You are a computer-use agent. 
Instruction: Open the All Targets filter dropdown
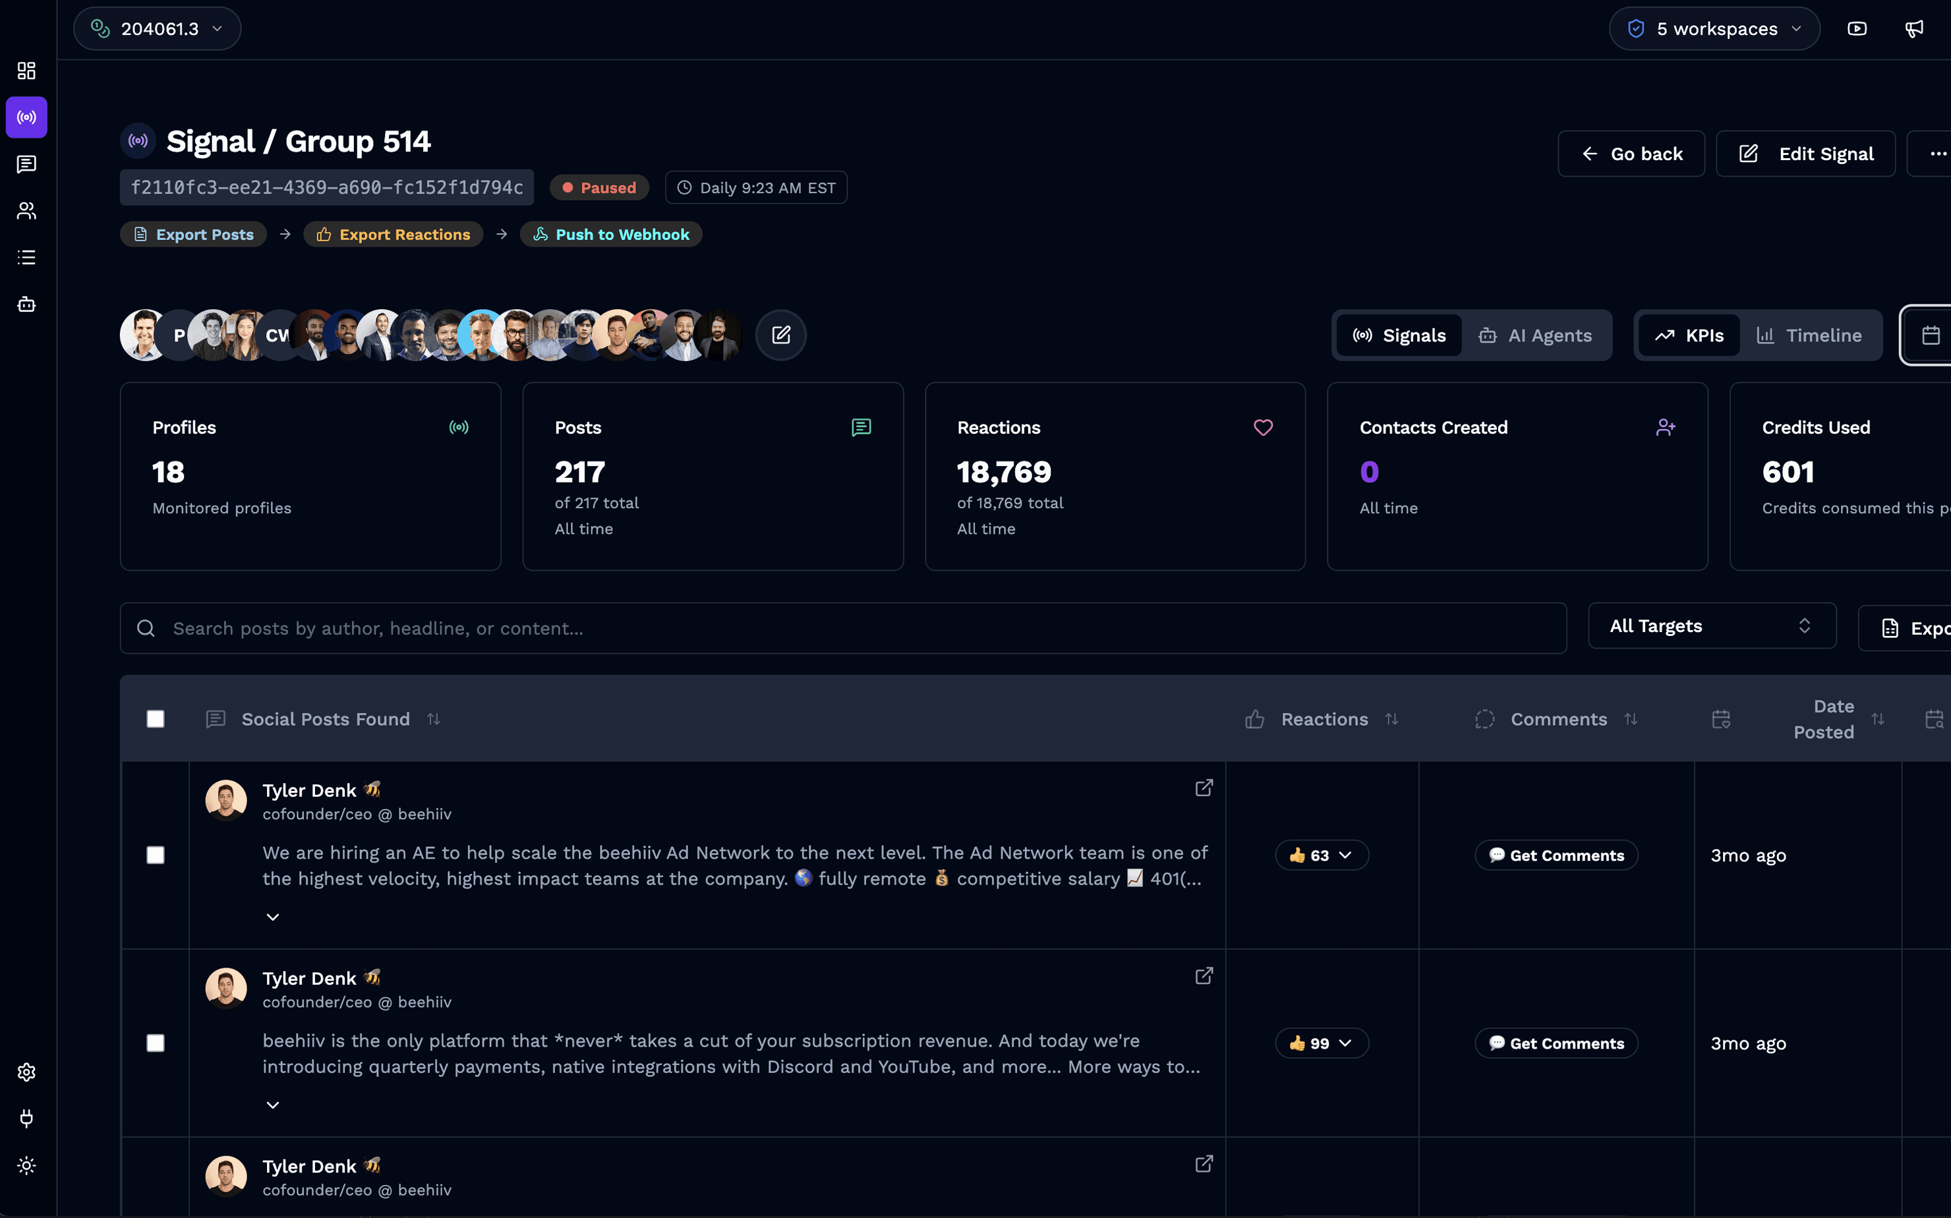(1711, 626)
